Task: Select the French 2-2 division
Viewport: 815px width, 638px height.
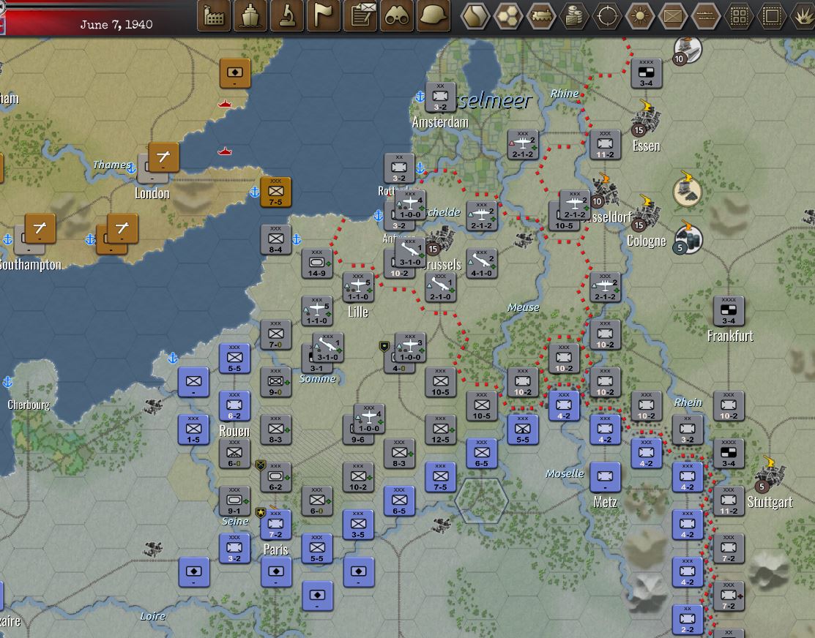Action: [688, 620]
